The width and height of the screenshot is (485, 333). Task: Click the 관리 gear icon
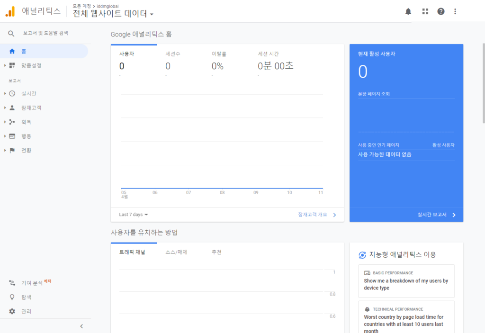(x=12, y=311)
